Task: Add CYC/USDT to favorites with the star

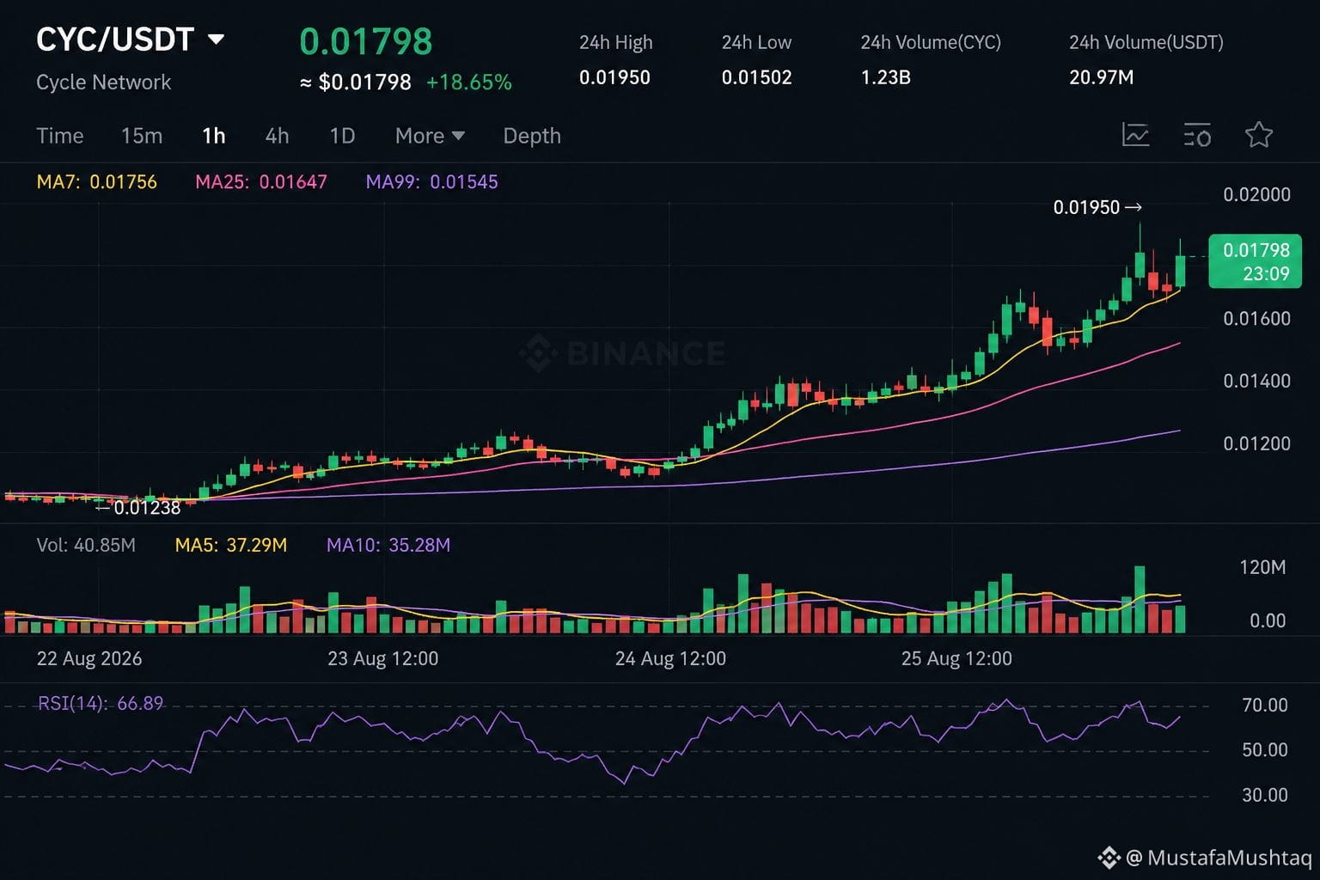Action: [1259, 135]
